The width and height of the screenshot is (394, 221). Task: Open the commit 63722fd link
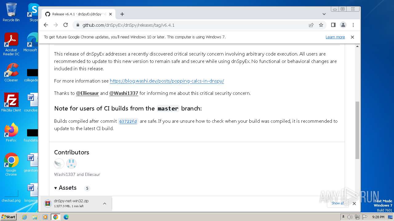click(128, 121)
